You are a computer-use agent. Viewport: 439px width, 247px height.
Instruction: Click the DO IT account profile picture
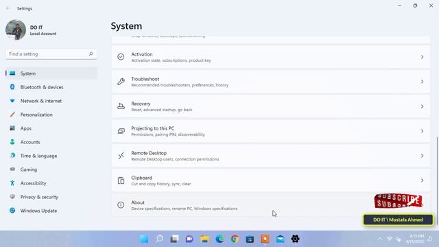coord(16,30)
